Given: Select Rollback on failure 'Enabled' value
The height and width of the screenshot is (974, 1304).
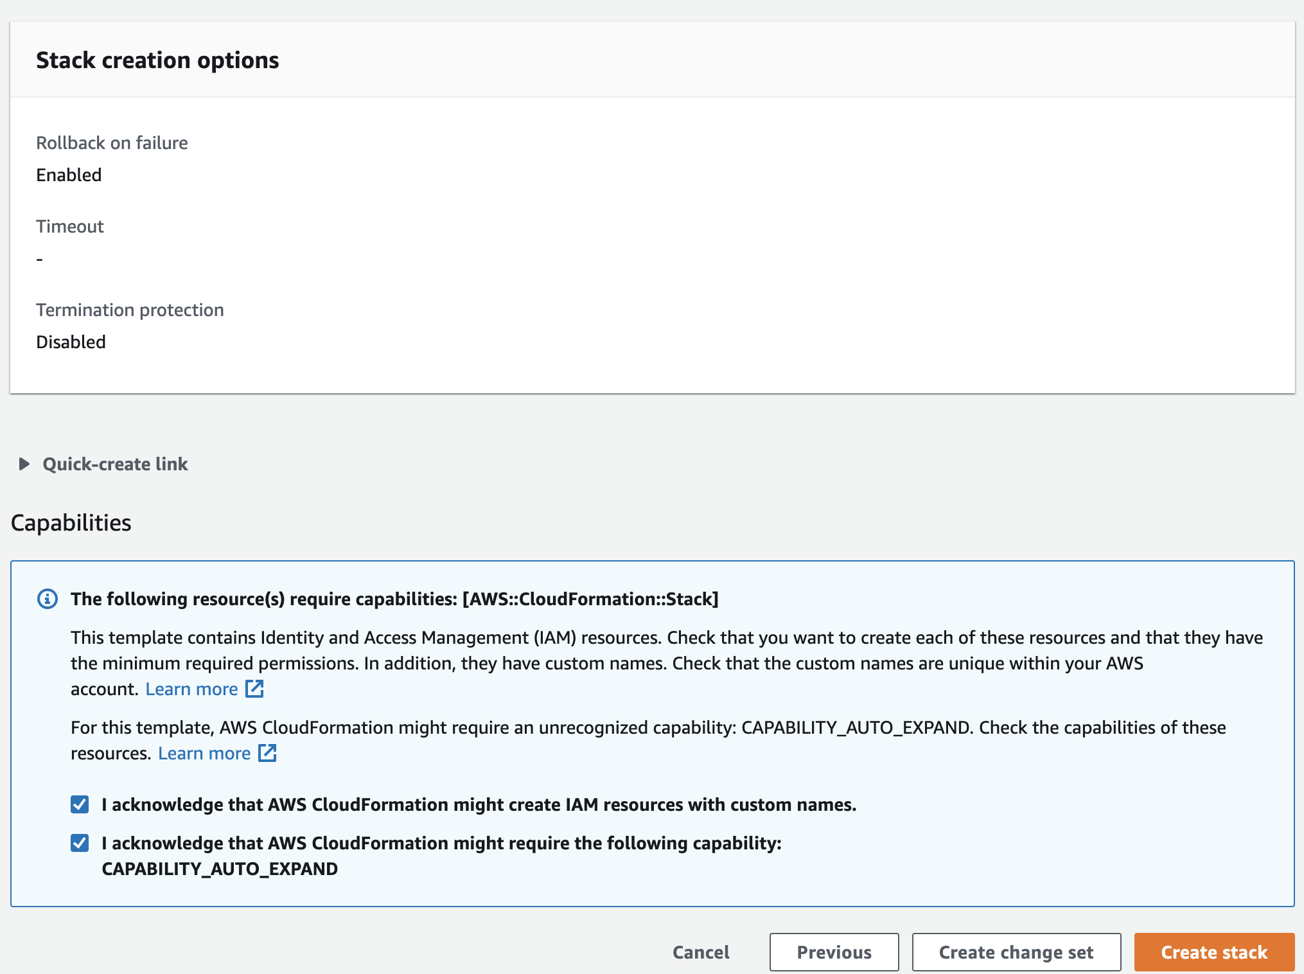Looking at the screenshot, I should (69, 175).
